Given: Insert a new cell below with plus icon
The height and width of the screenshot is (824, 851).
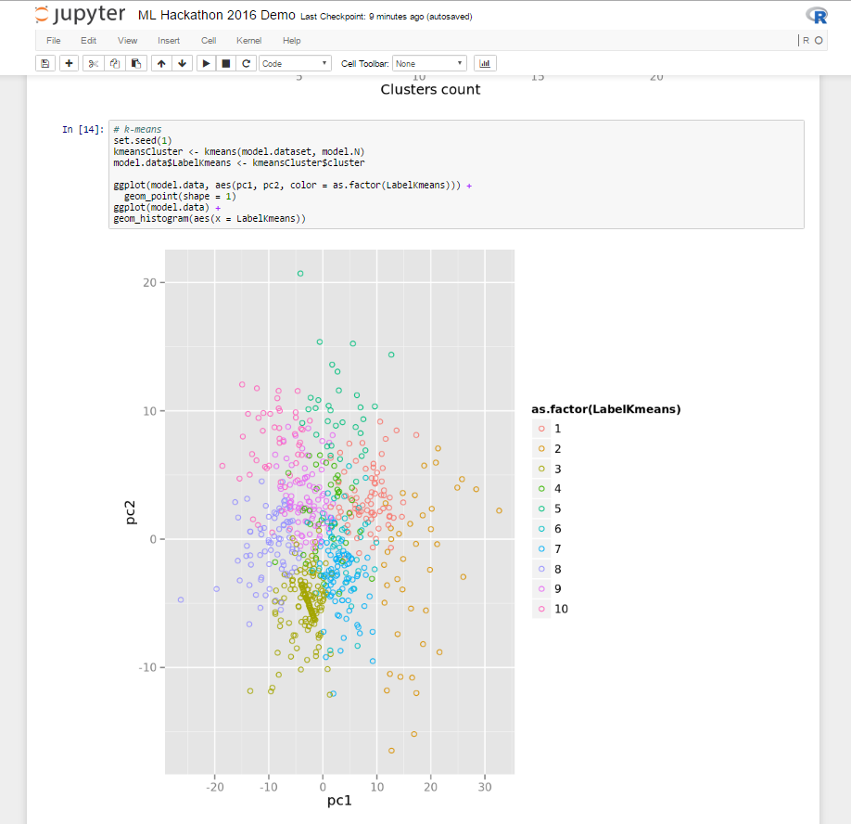Looking at the screenshot, I should click(x=69, y=63).
